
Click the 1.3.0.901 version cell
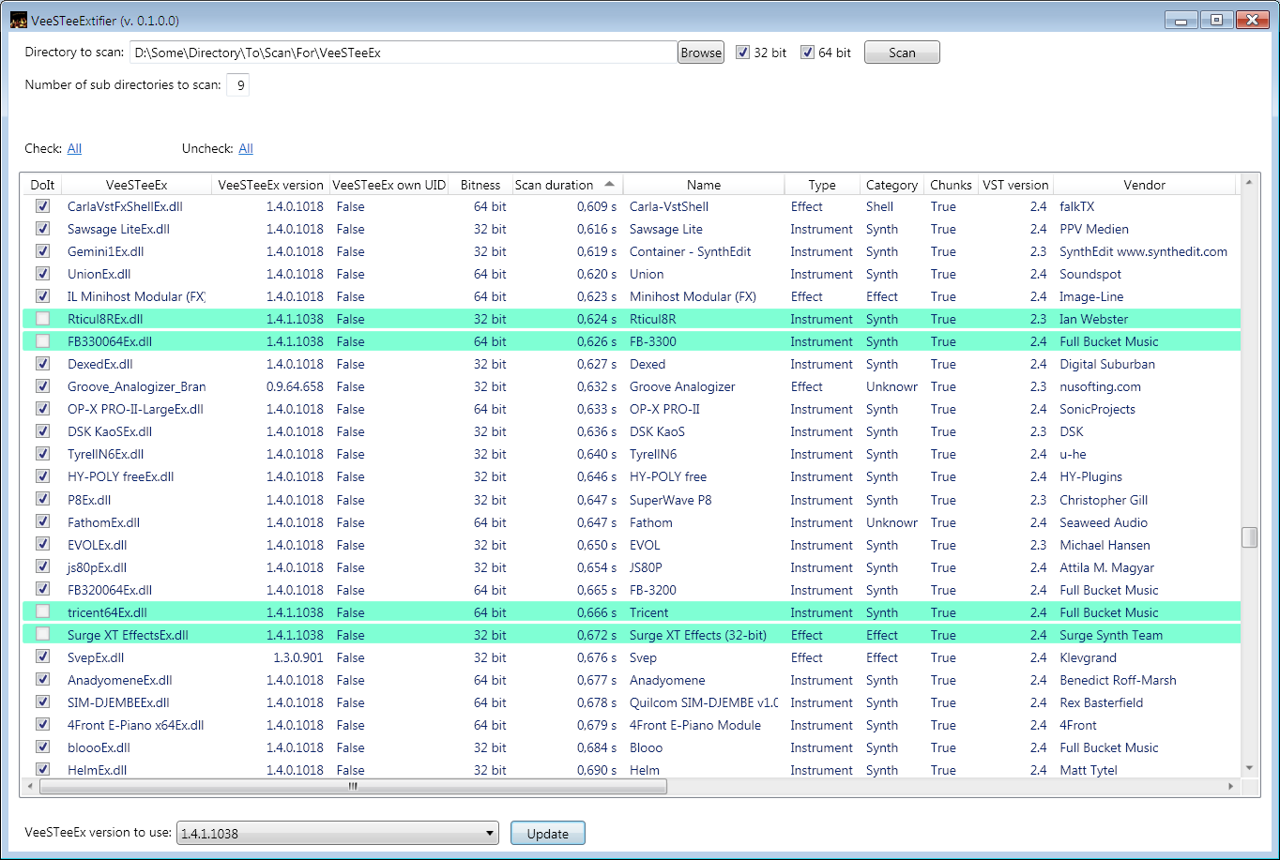click(x=298, y=657)
